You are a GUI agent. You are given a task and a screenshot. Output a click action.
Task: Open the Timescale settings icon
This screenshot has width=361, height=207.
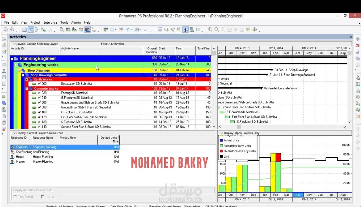(121, 29)
